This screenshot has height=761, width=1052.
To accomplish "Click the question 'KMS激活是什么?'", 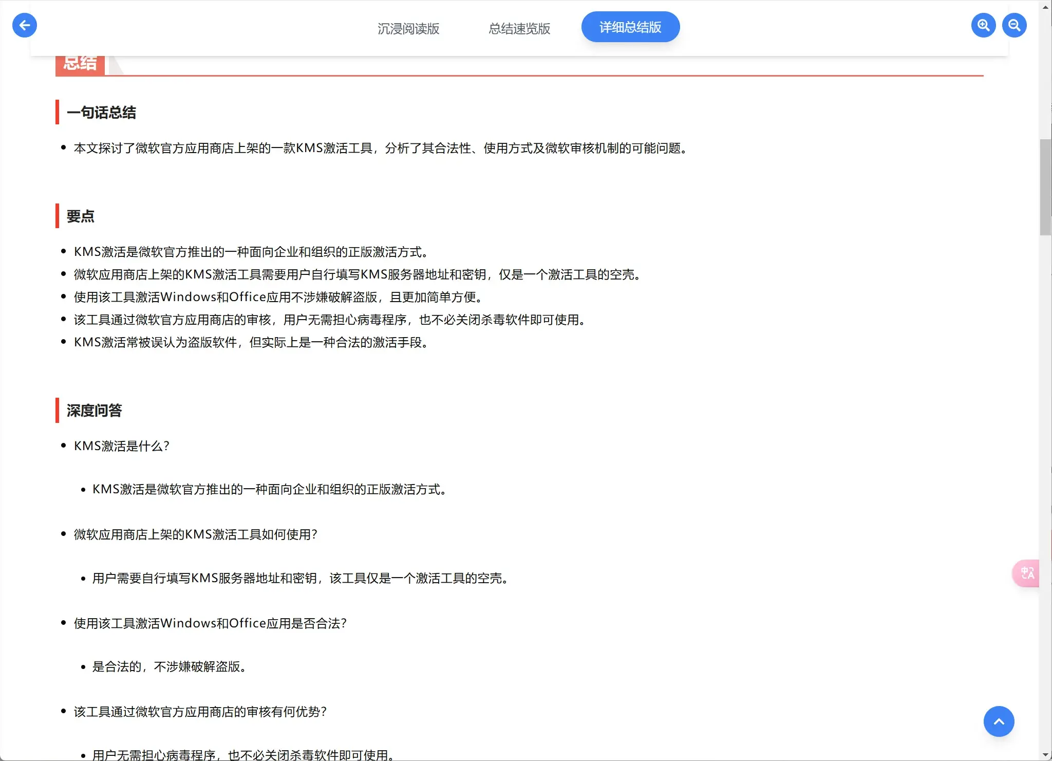I will pos(122,446).
